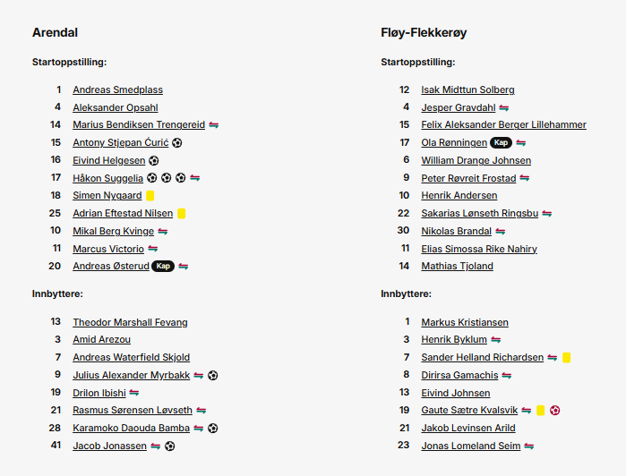
Task: Click the substitution icon next to Jesper Gravdahl
Action: point(503,108)
